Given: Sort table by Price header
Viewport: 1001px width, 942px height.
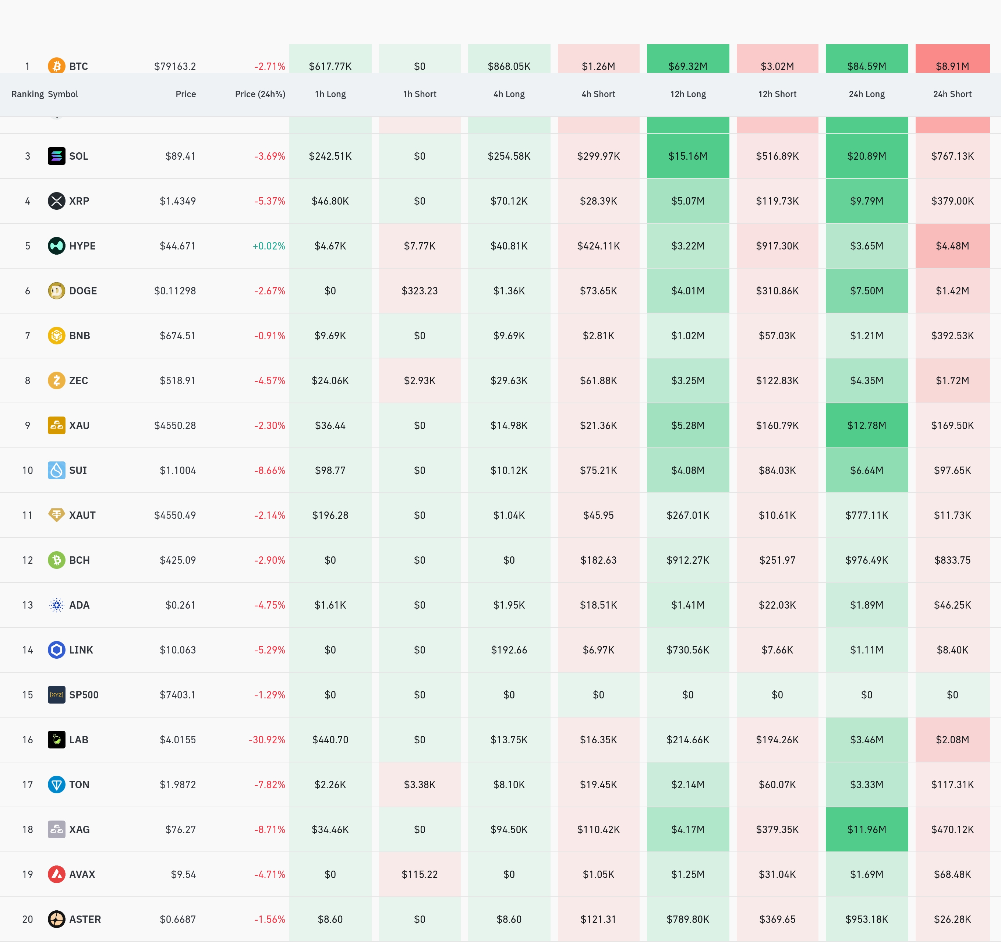Looking at the screenshot, I should [186, 94].
